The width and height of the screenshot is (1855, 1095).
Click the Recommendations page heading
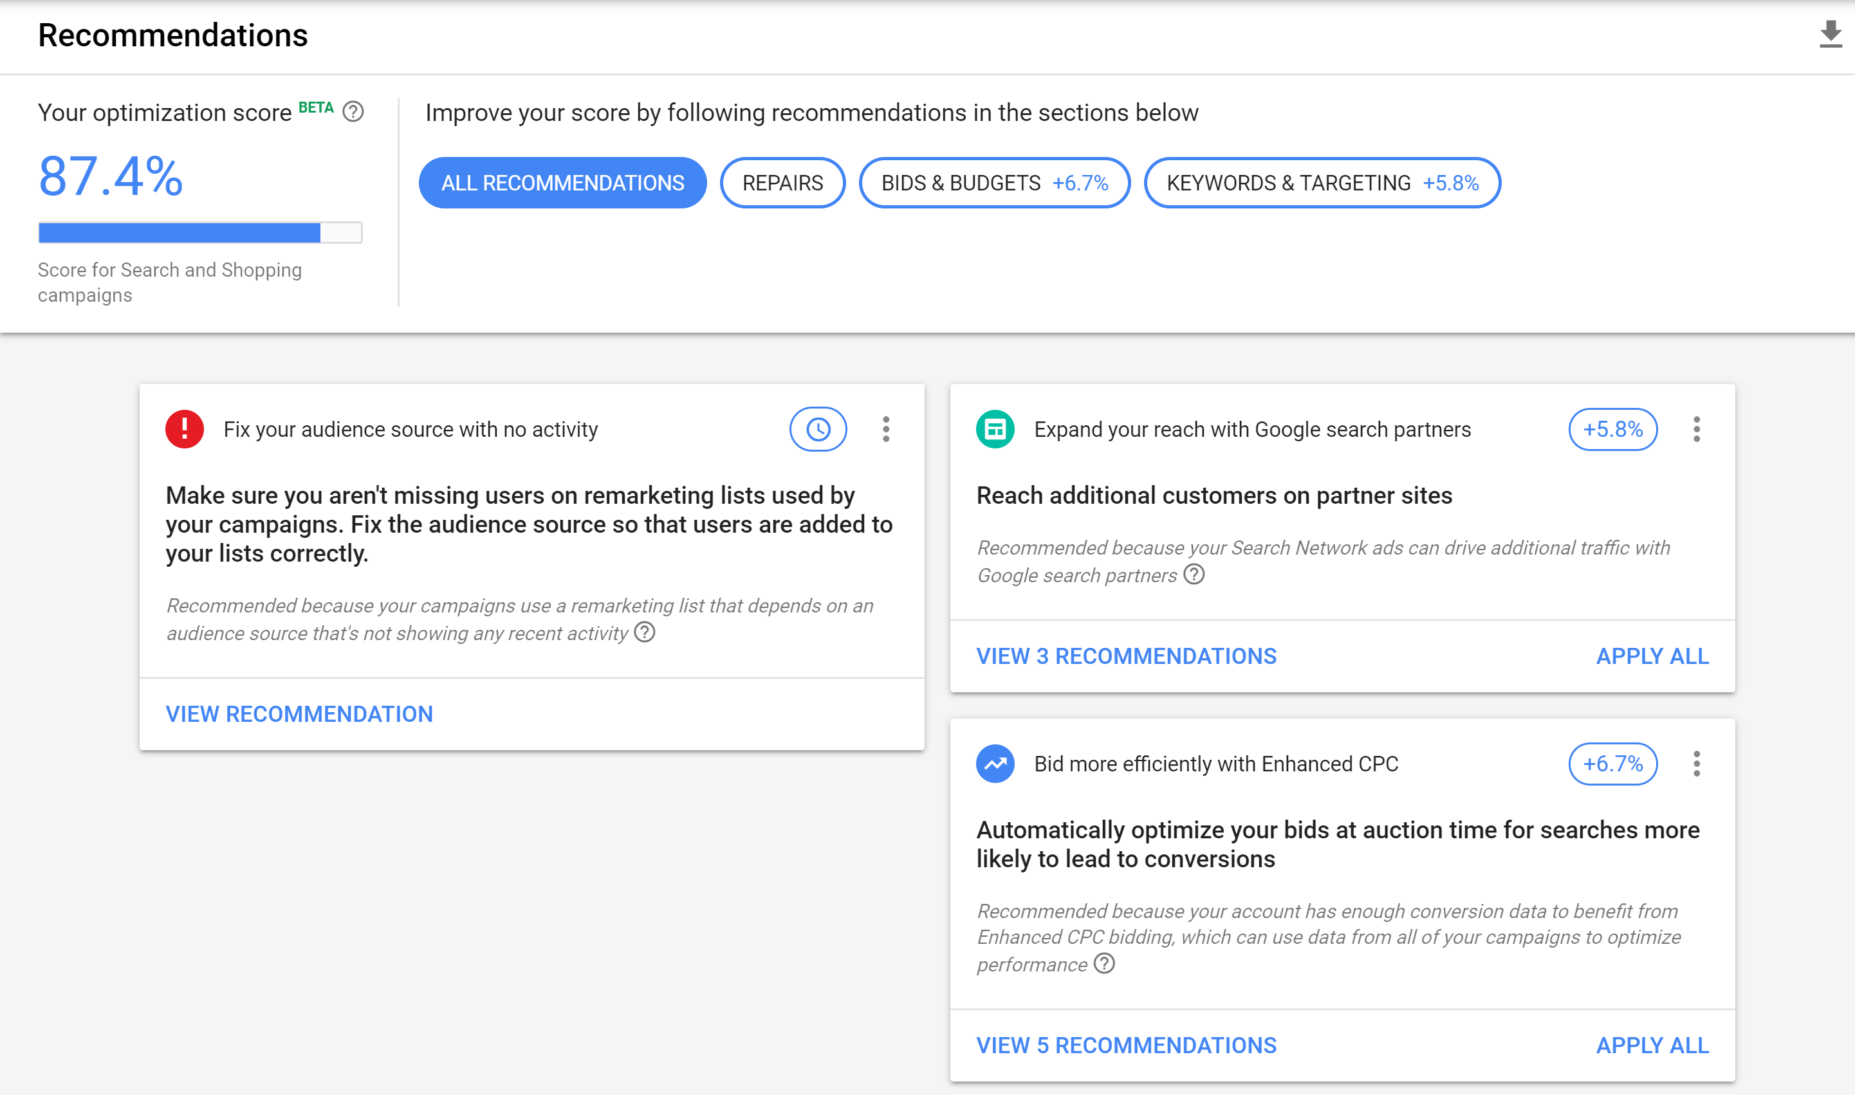(x=172, y=35)
